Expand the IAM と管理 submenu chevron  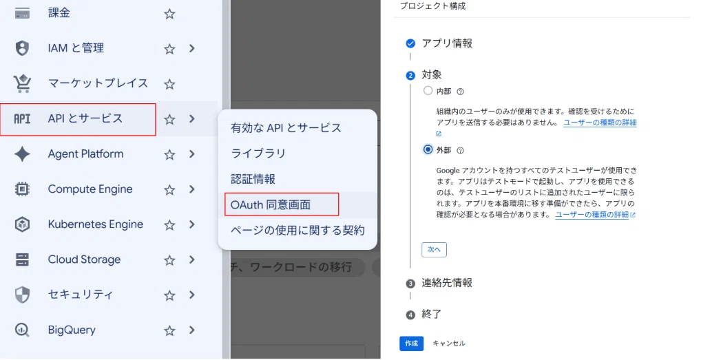click(x=192, y=48)
